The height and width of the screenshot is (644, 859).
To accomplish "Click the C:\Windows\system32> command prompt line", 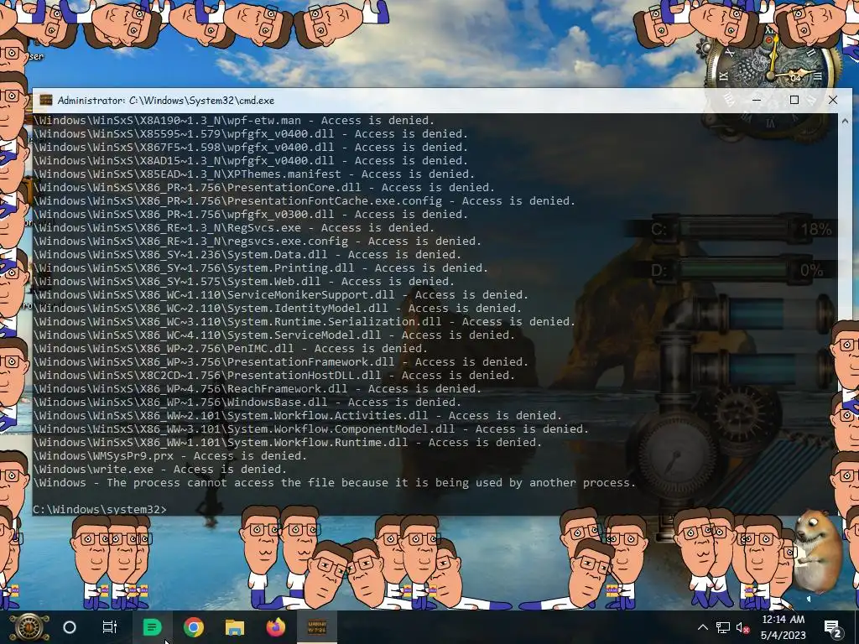I will click(100, 509).
